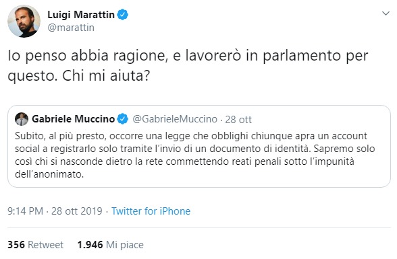Click the word 'dell'anonimato.' in quoted tweet
397x259 pixels.
[49, 174]
